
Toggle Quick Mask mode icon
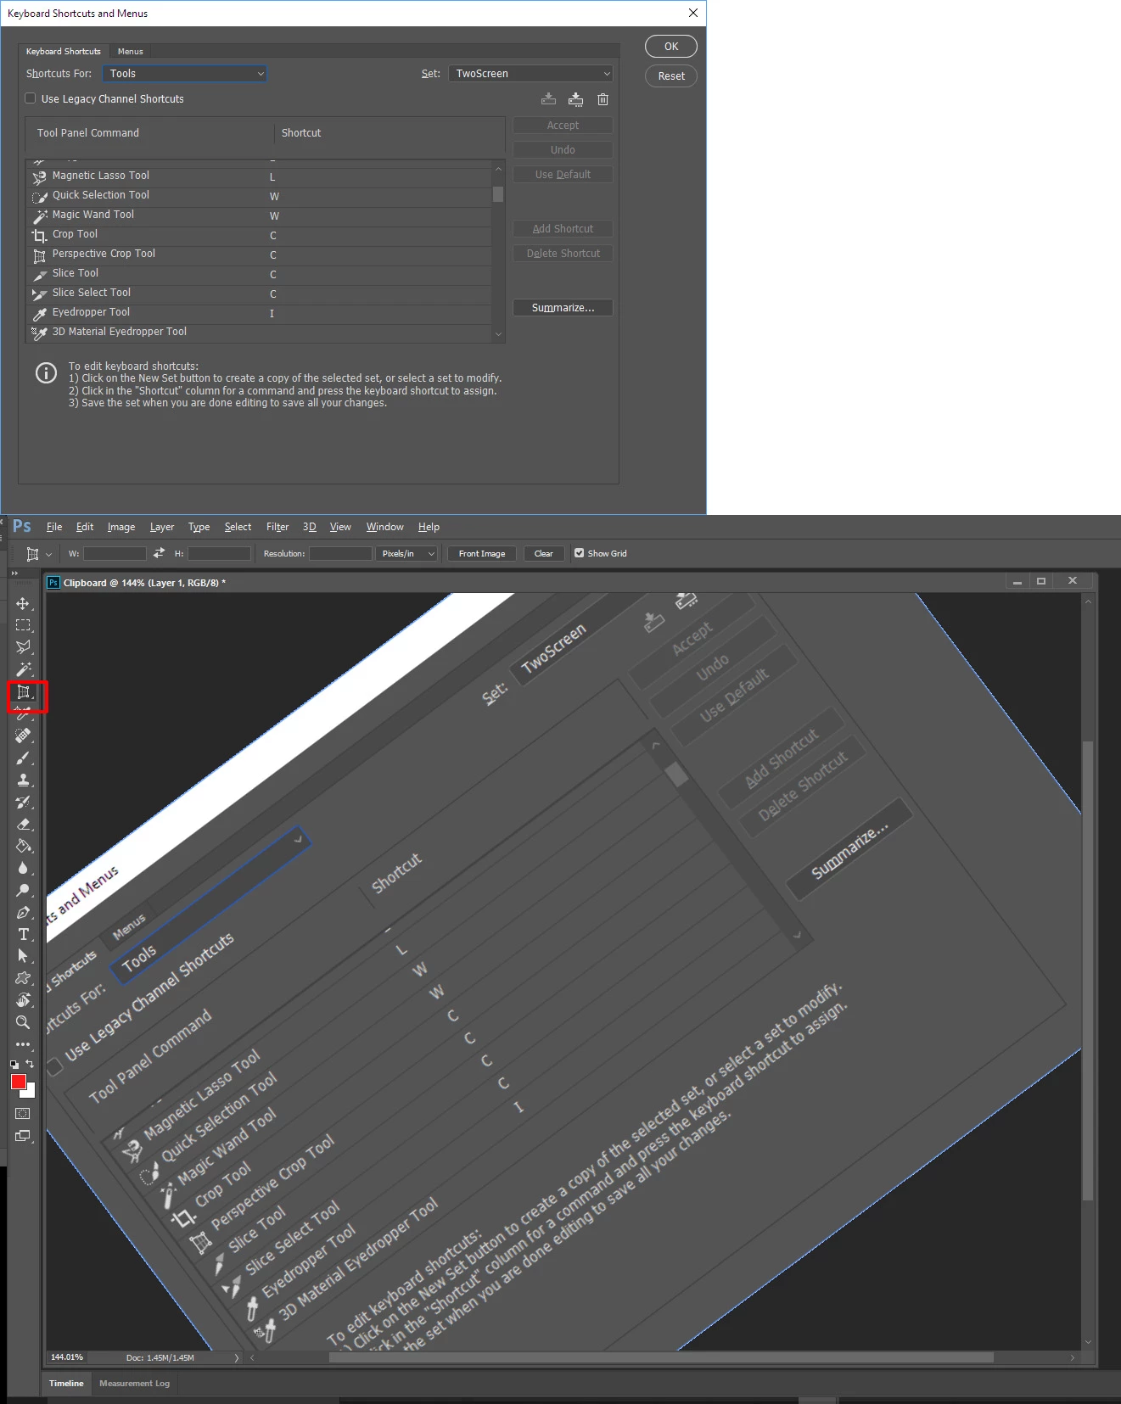point(23,1114)
